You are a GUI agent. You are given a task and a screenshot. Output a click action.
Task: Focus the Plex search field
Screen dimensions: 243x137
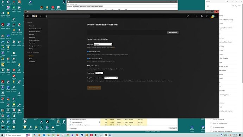pyautogui.click(x=68, y=16)
